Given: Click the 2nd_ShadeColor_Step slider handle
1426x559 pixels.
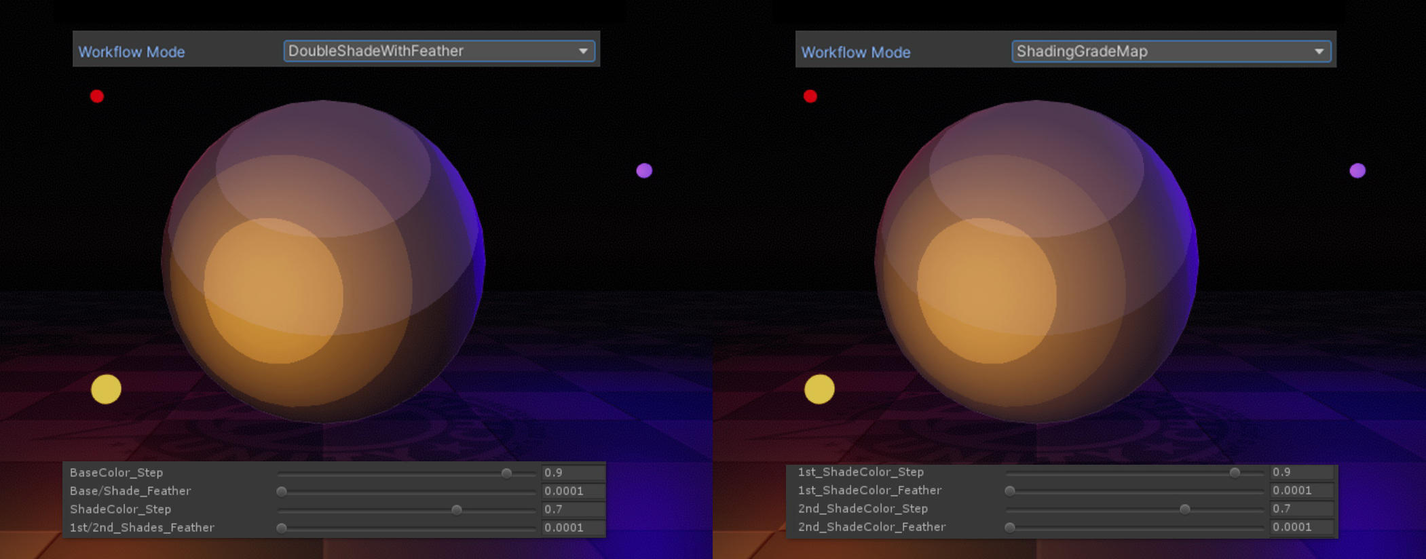Looking at the screenshot, I should pyautogui.click(x=1184, y=509).
